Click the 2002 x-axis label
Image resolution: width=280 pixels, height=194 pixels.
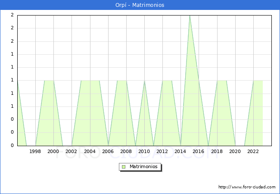tap(71, 151)
